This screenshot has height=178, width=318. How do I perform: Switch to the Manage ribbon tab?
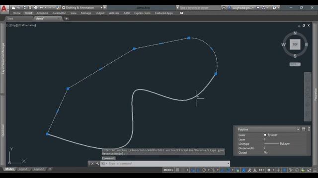(86, 13)
